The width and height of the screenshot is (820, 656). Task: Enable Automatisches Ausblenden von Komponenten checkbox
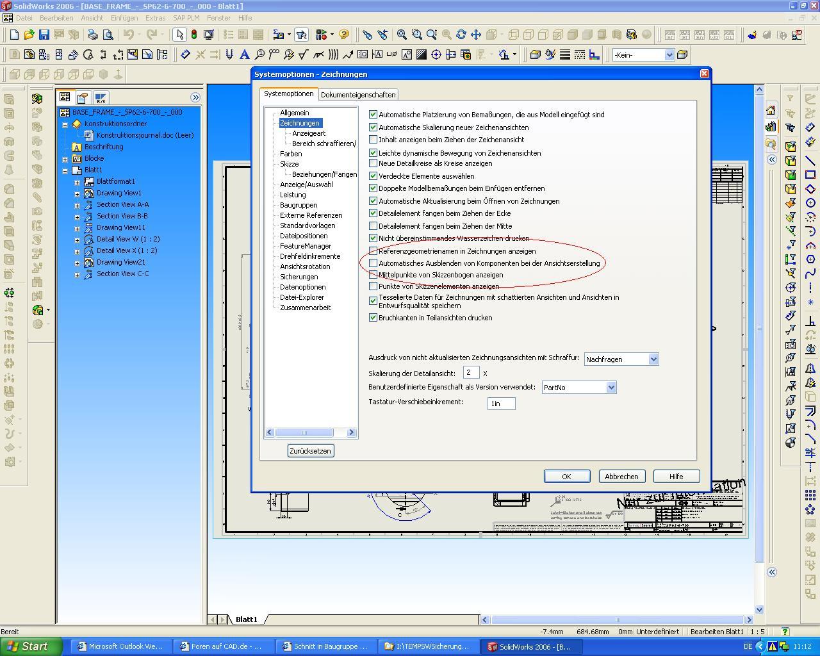[373, 263]
